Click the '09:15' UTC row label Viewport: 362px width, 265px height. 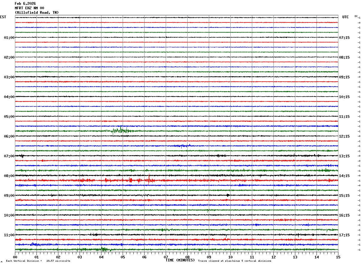344,77
